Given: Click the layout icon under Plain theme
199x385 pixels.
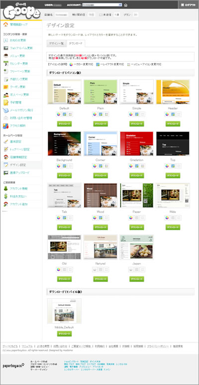Looking at the screenshot, I should pos(100,114).
